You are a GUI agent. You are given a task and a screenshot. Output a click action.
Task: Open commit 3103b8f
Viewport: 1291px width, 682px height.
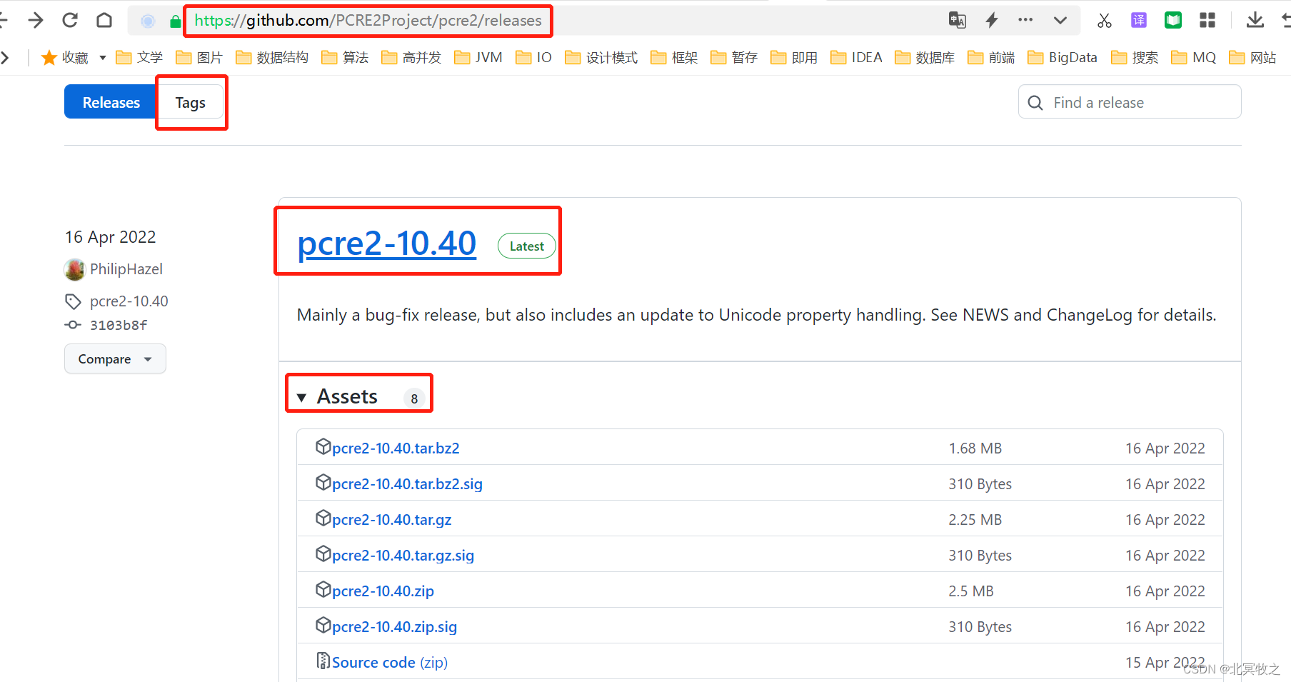pyautogui.click(x=119, y=325)
